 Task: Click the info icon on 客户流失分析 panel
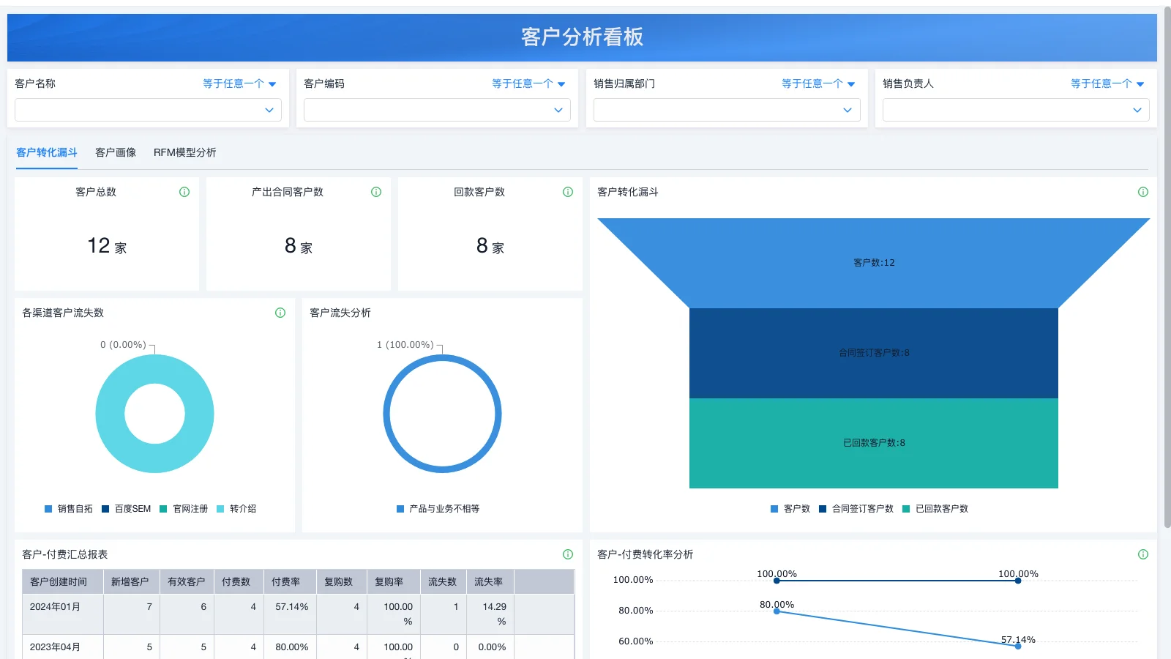point(567,313)
